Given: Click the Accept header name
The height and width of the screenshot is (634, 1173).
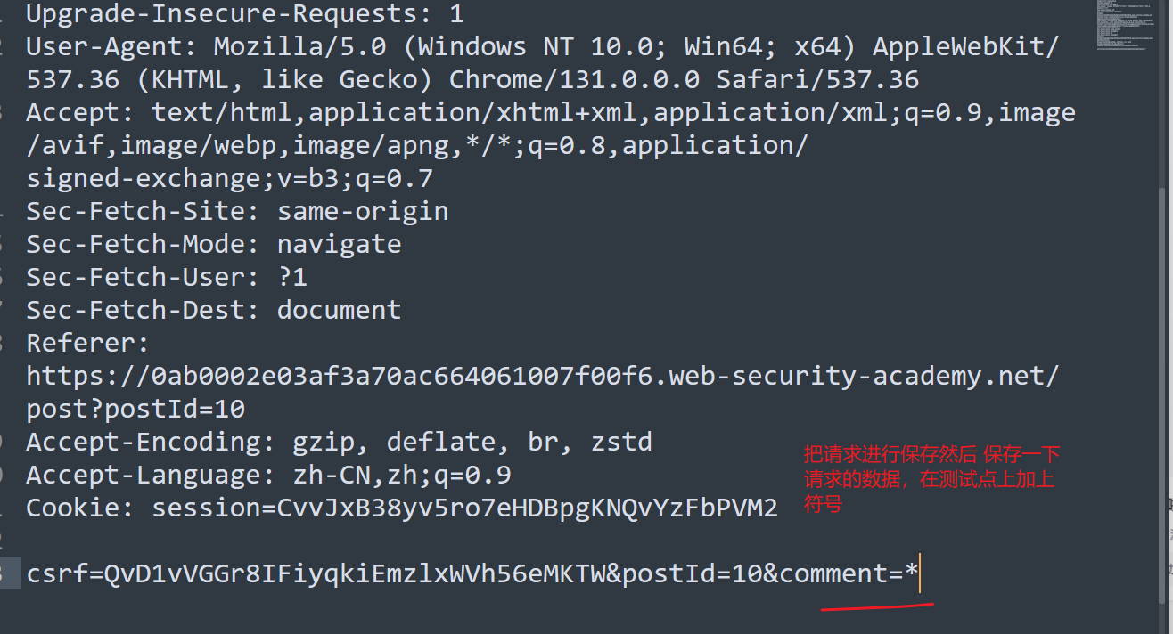Looking at the screenshot, I should (x=73, y=113).
